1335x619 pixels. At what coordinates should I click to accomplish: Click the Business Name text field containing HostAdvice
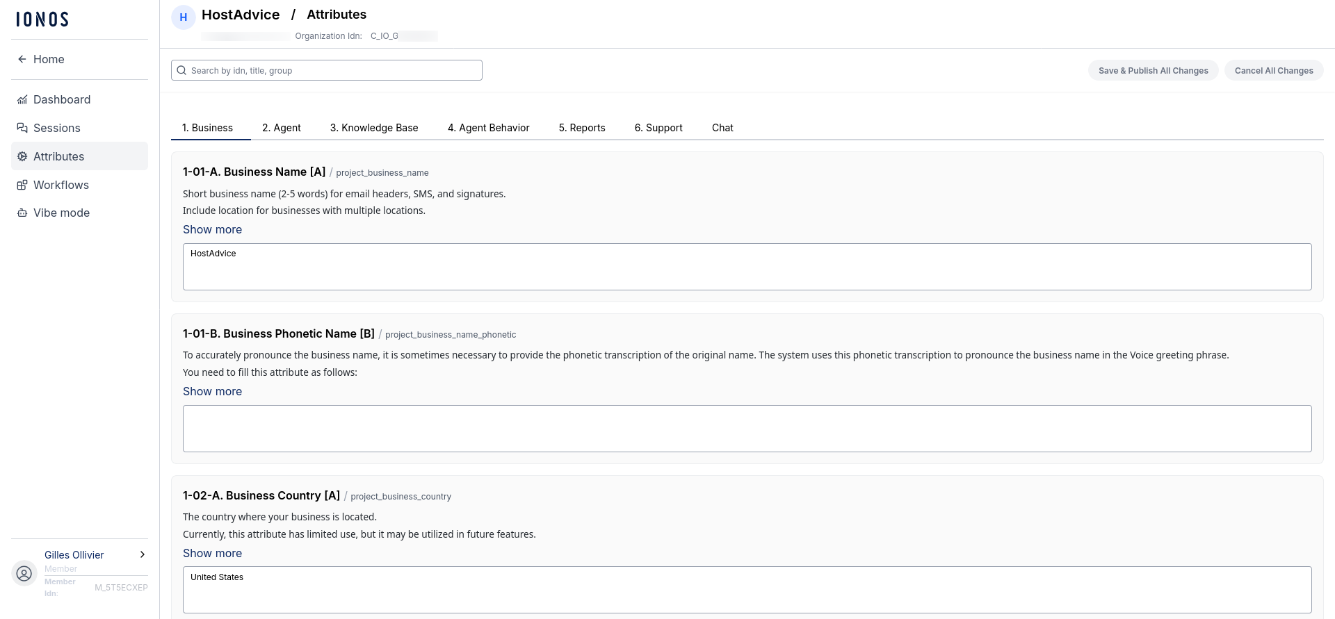tap(747, 267)
